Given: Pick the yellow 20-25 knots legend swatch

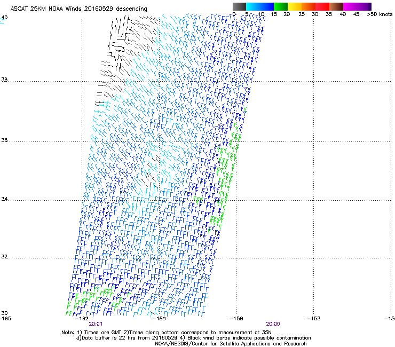Looking at the screenshot, I should coord(295,6).
